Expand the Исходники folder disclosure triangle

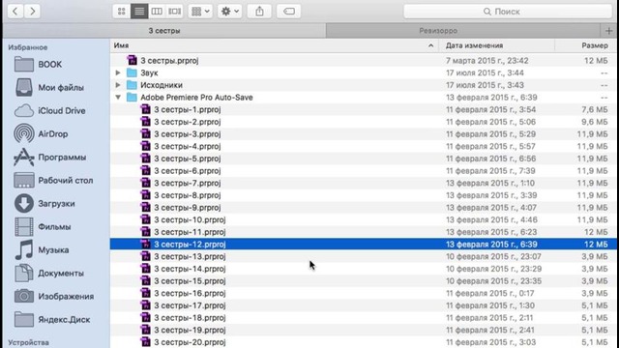tap(118, 85)
